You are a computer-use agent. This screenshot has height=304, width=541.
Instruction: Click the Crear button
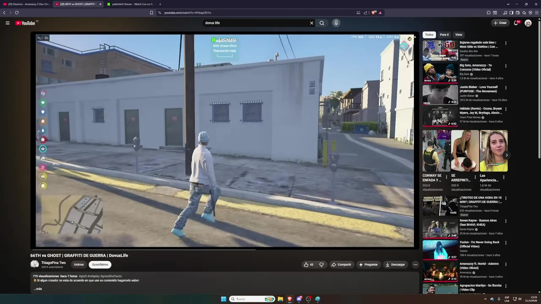click(500, 23)
